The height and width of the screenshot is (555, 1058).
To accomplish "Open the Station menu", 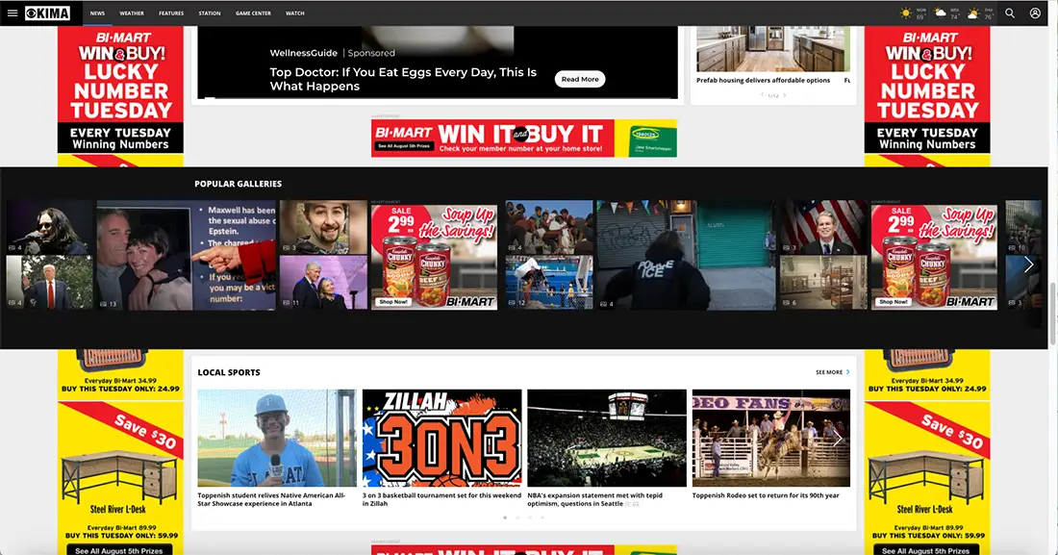I will coord(210,13).
